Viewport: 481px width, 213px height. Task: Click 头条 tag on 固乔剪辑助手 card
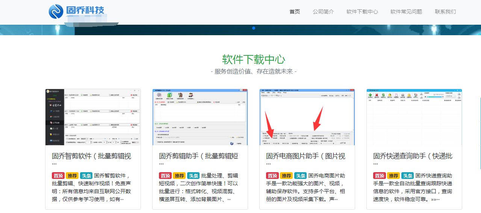[x=193, y=176]
